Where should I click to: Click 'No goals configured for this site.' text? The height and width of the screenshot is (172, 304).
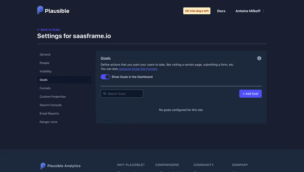[181, 110]
